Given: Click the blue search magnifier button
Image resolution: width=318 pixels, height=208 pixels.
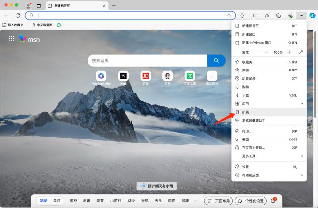Looking at the screenshot, I should click(216, 60).
